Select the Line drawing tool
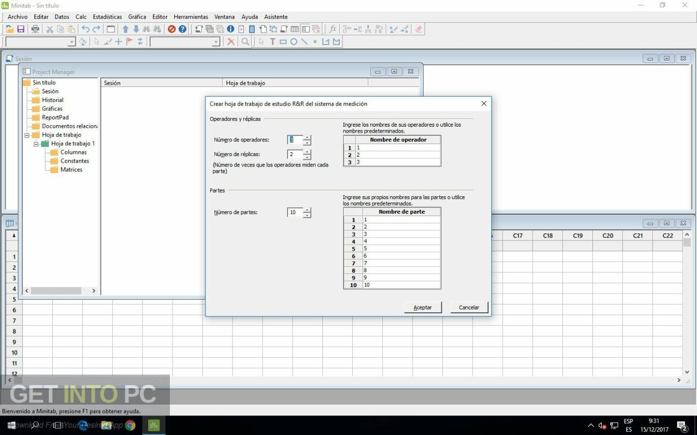 [x=304, y=42]
